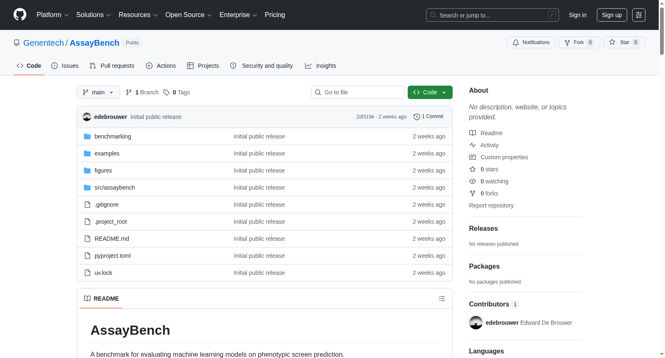
Task: Click the pyproject.toml file icon
Action: 87,256
